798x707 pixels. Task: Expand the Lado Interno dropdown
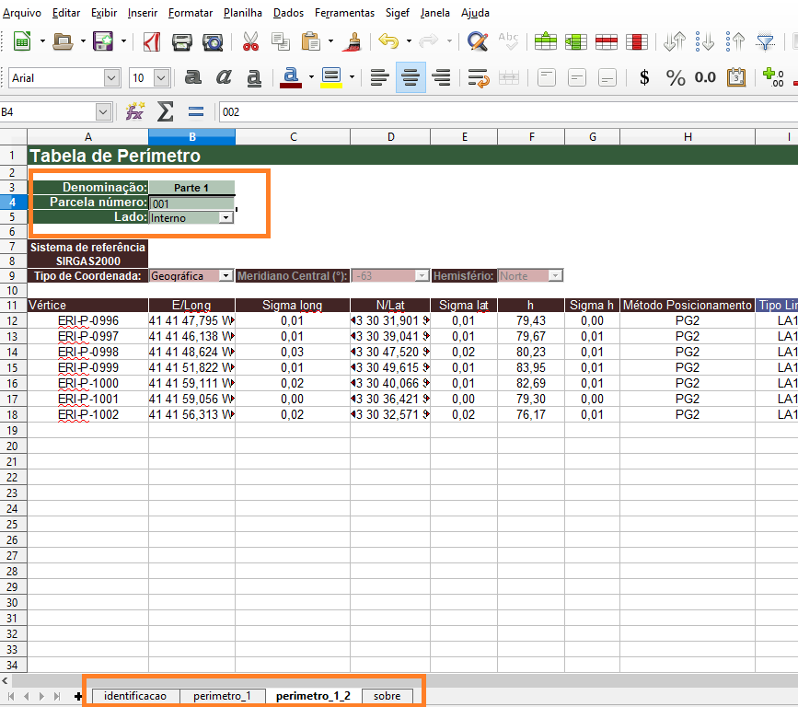(226, 218)
